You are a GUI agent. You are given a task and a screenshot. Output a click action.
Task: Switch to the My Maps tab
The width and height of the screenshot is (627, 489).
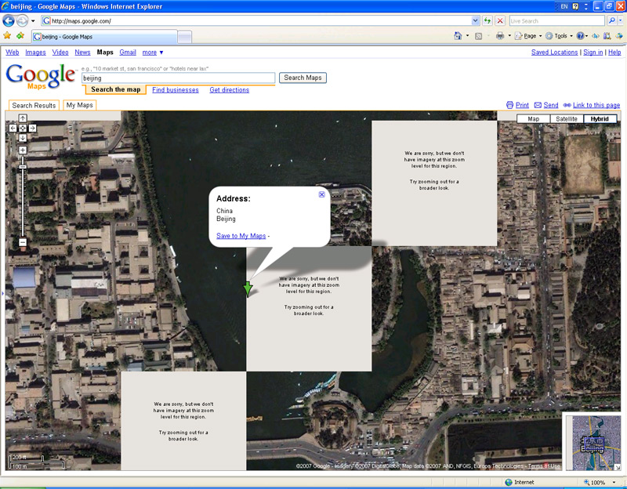[x=80, y=105]
